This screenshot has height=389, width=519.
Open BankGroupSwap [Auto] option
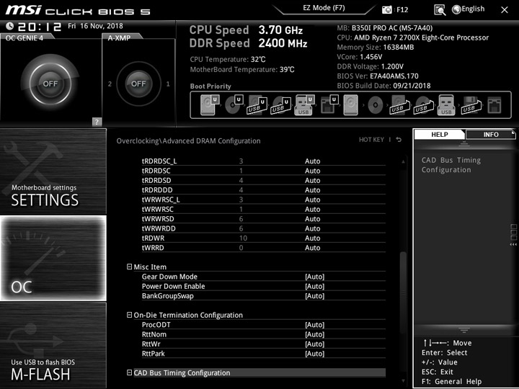click(x=314, y=296)
